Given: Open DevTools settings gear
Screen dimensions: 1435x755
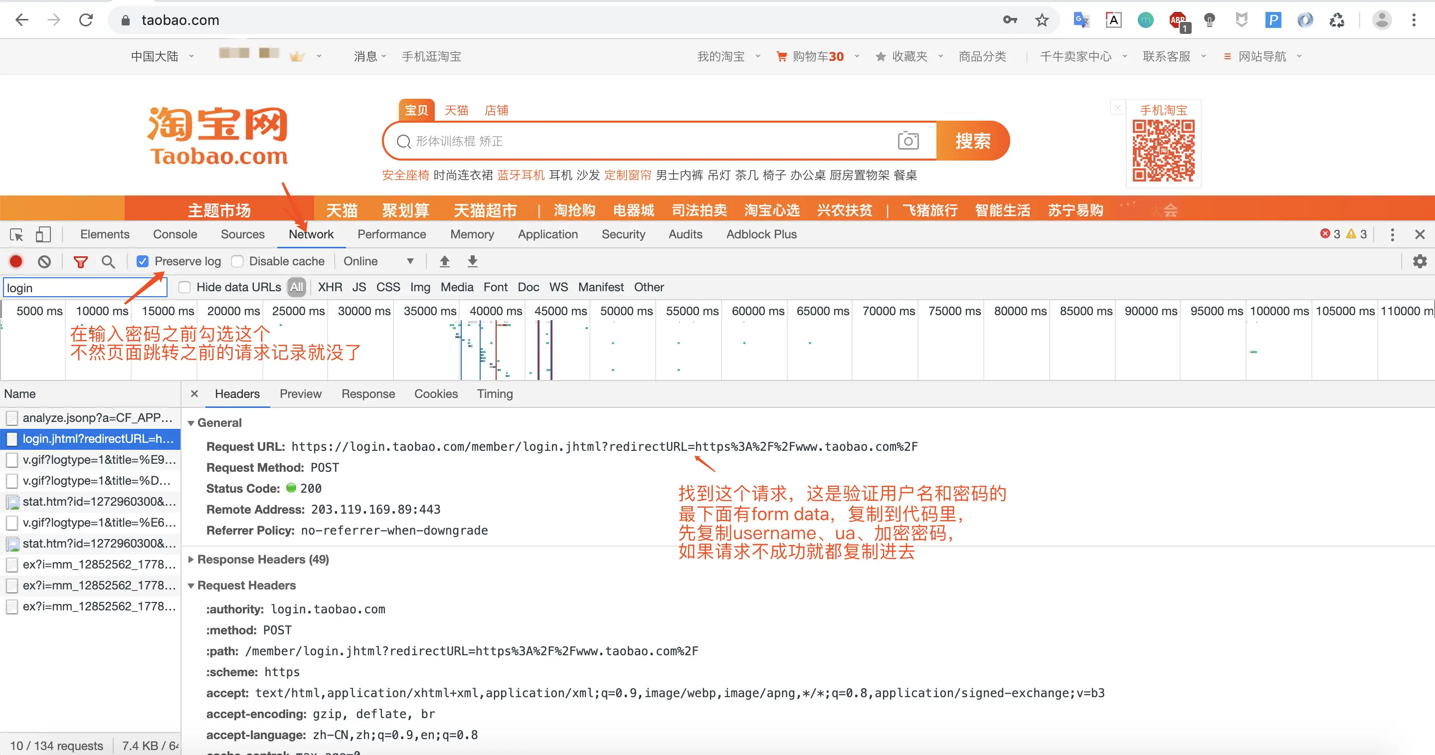Looking at the screenshot, I should pyautogui.click(x=1420, y=261).
